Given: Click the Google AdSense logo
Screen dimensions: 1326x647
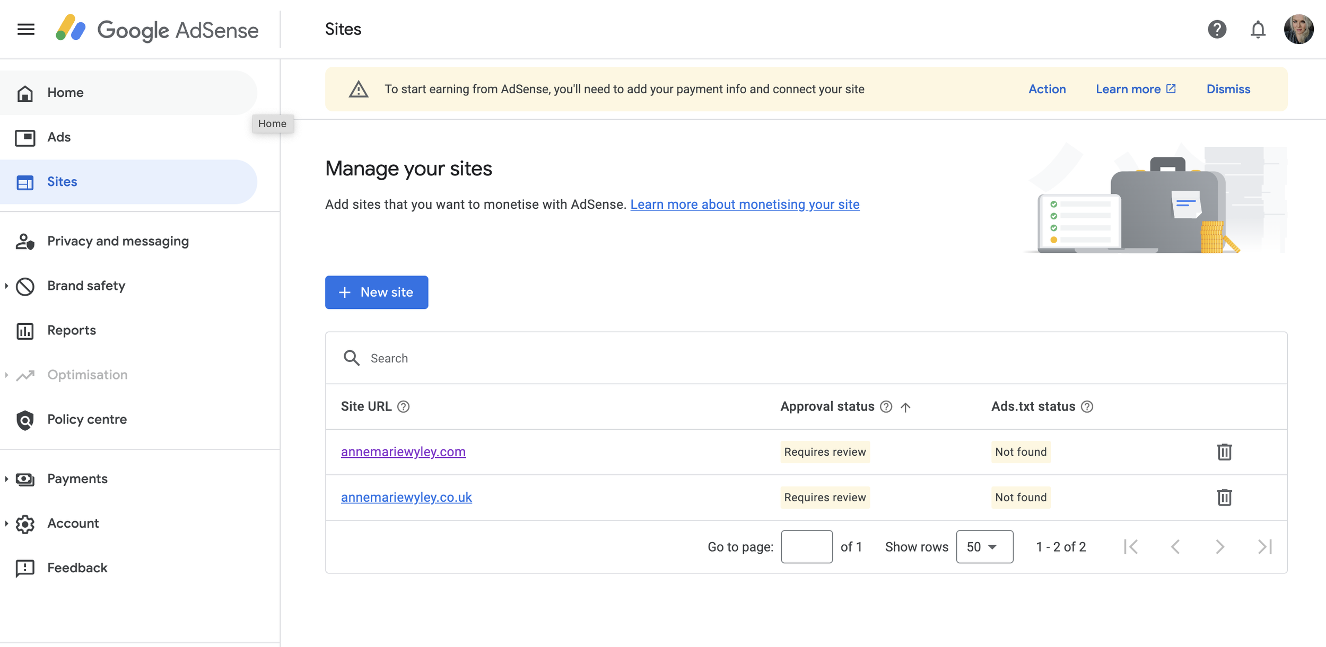Looking at the screenshot, I should (x=157, y=29).
